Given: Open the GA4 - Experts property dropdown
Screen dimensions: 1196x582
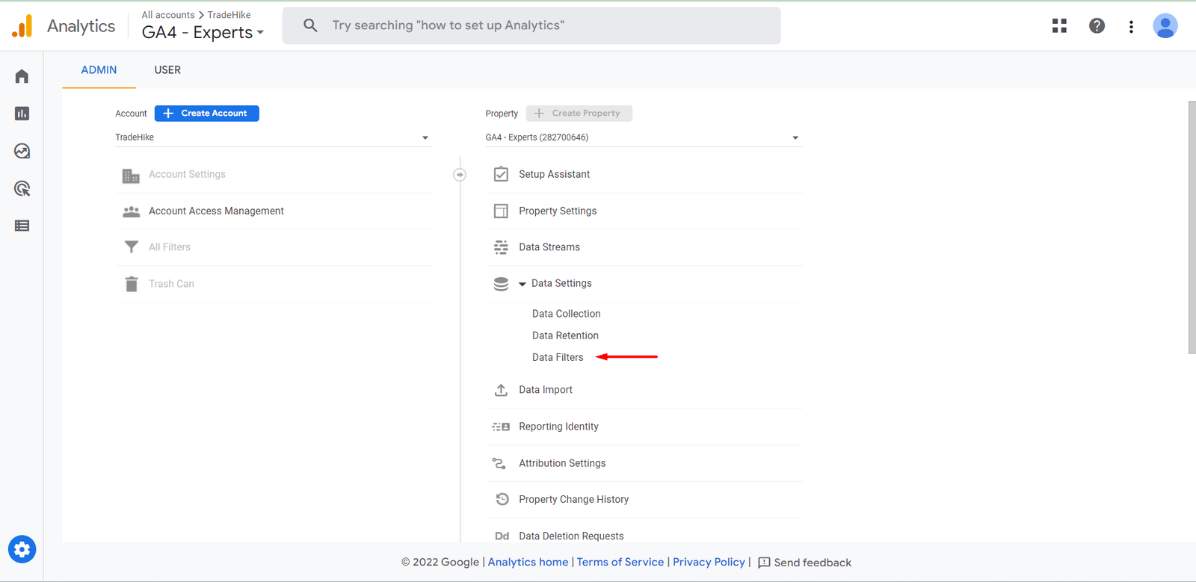Looking at the screenshot, I should 642,137.
